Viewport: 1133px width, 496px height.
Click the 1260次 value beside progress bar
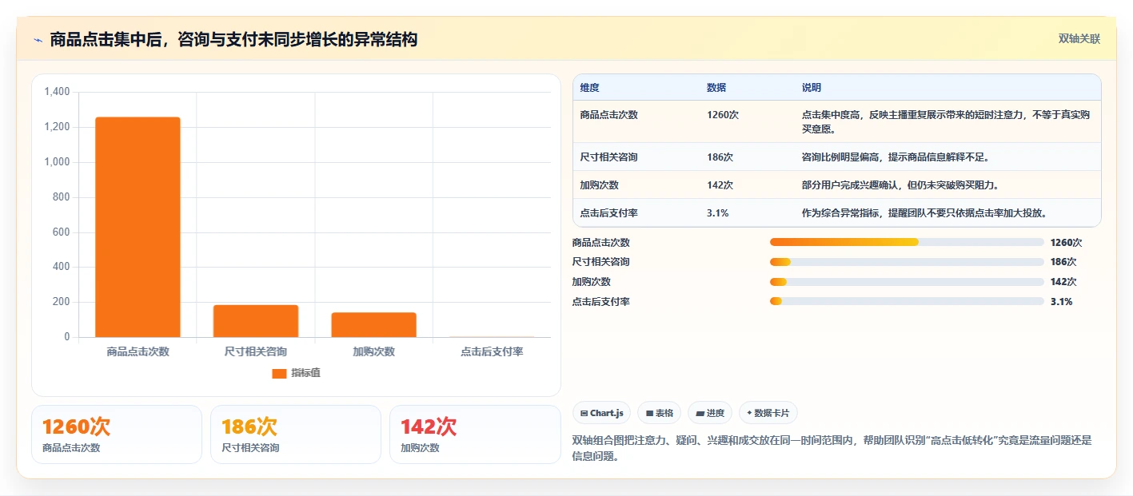tap(1066, 242)
